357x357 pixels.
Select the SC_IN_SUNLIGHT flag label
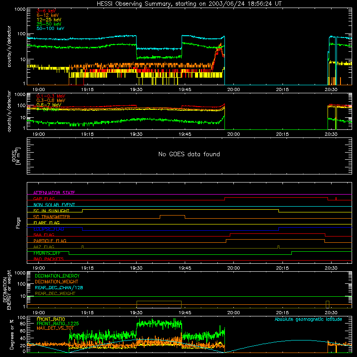click(51, 211)
